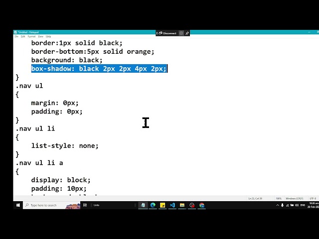Click the UTF-8 encoding status entry
This screenshot has height=239, width=319.
pos(313,199)
